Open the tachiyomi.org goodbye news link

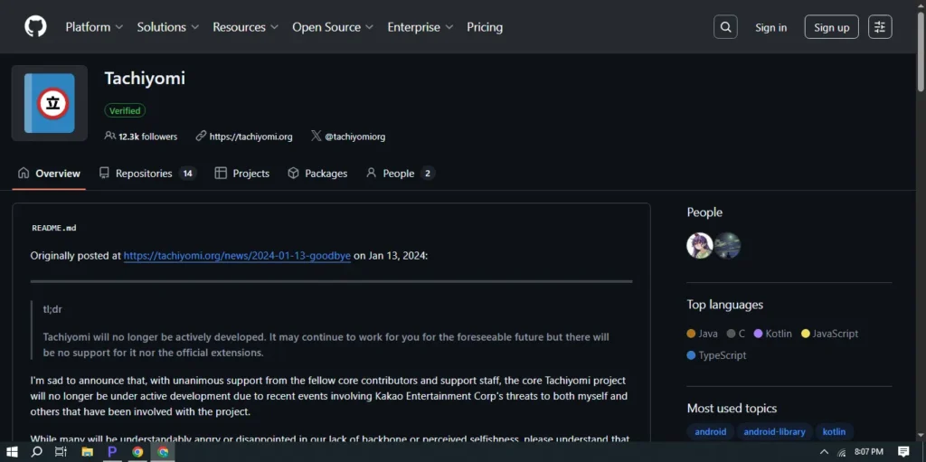tap(237, 256)
